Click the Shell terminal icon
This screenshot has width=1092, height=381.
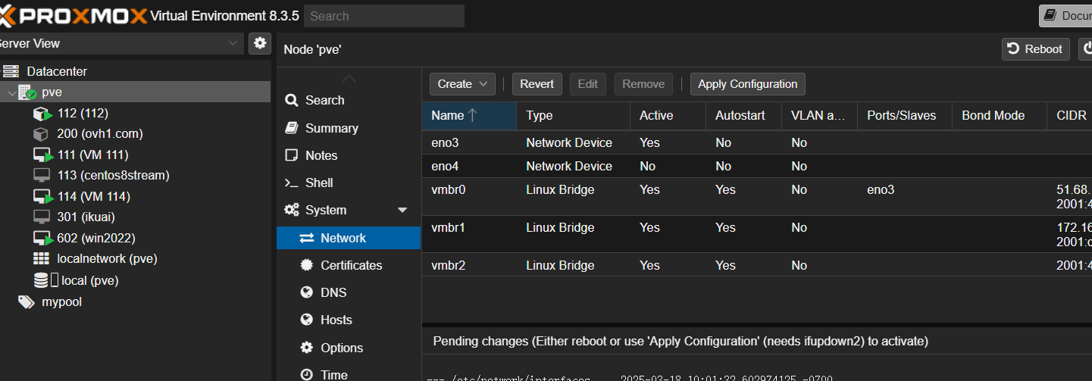[291, 183]
